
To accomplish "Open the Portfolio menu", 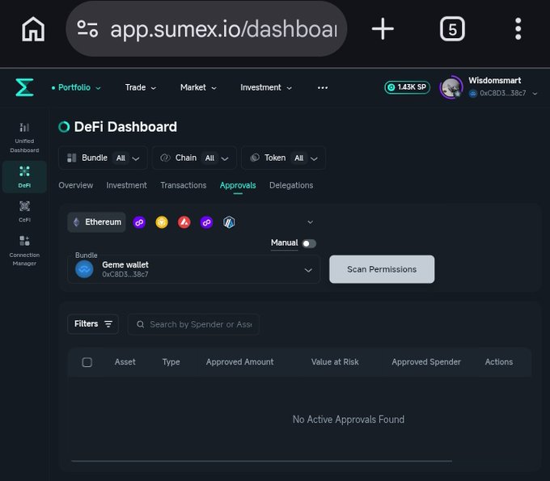I will click(76, 87).
